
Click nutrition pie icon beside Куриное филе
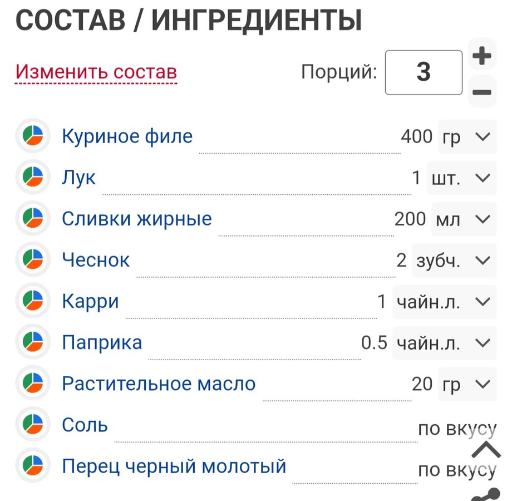click(x=33, y=136)
